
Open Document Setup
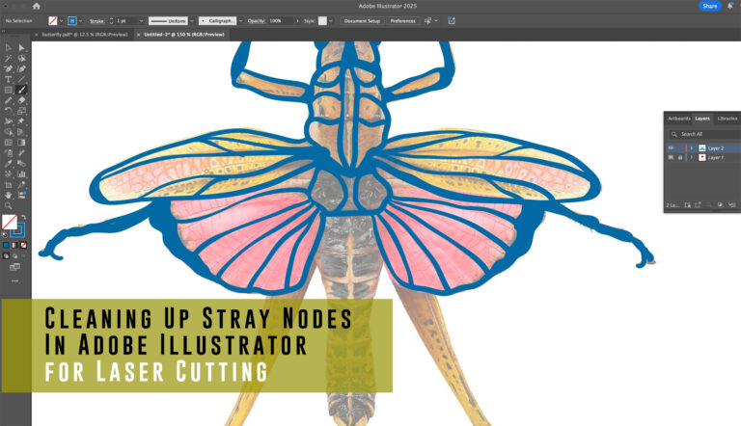click(362, 20)
